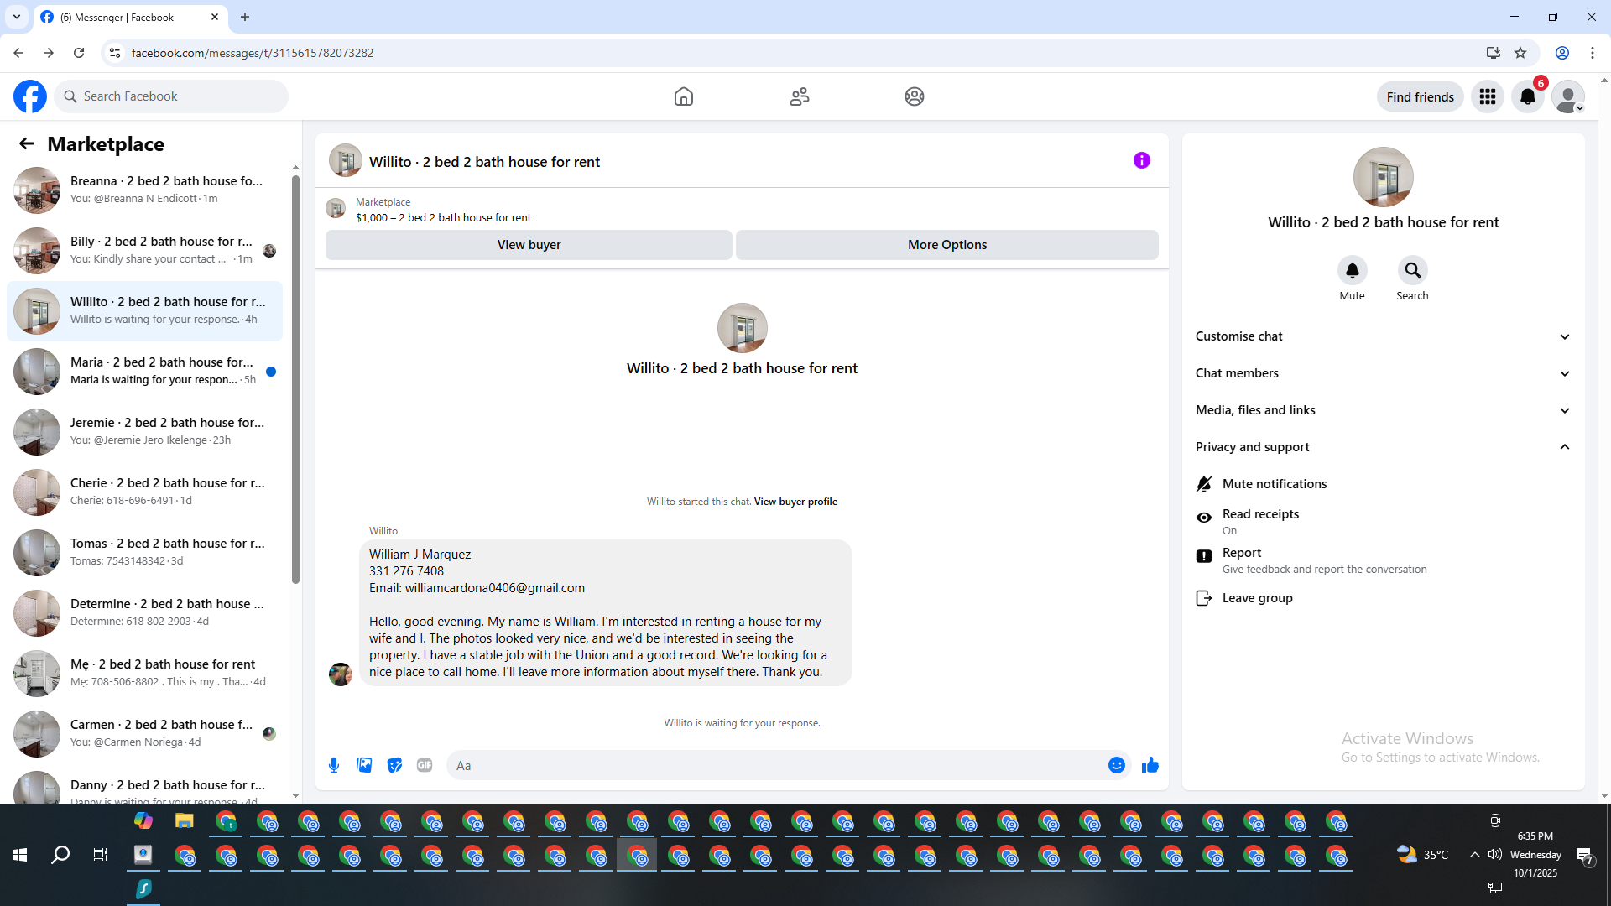
Task: Click the View buyer button
Action: coord(529,245)
